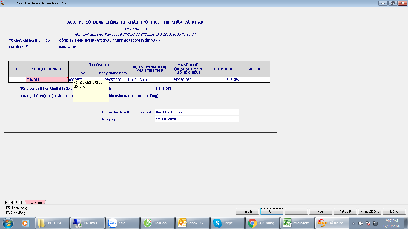Click previous sheet navigation arrow
Screen dimensions: 408x229
click(x=12, y=202)
